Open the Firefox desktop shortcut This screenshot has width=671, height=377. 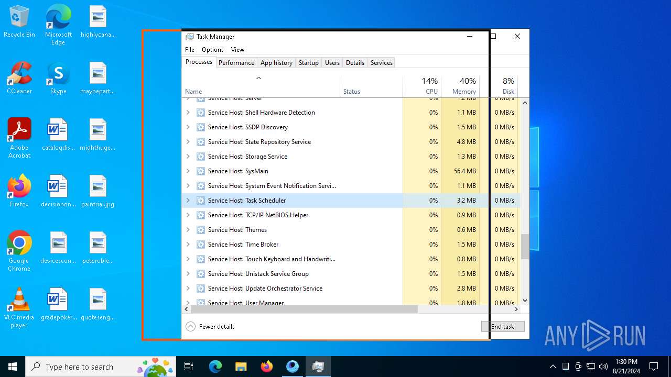pos(19,192)
